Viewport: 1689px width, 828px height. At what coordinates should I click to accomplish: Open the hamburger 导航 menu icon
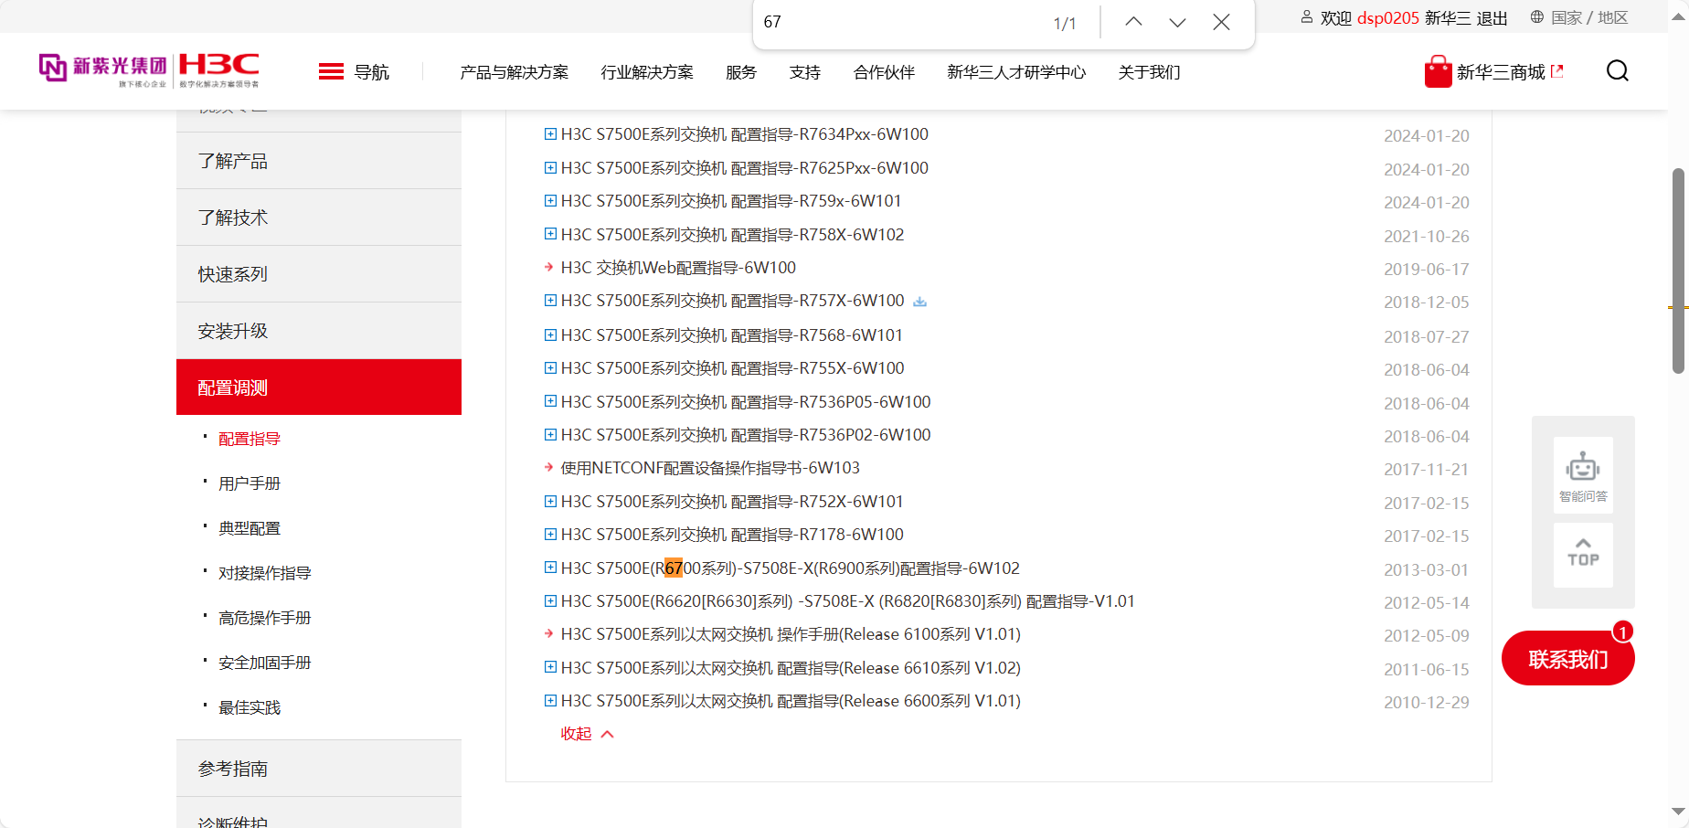[x=331, y=72]
